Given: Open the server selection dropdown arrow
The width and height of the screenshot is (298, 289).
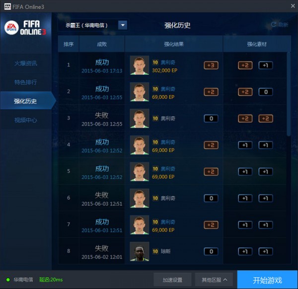Looking at the screenshot, I should coord(123,25).
